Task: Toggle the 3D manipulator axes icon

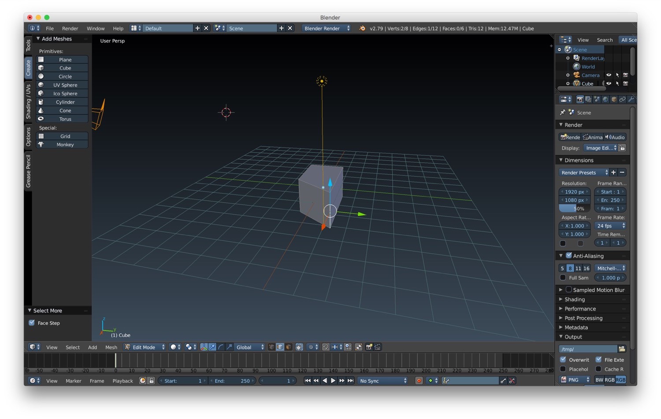Action: point(204,347)
